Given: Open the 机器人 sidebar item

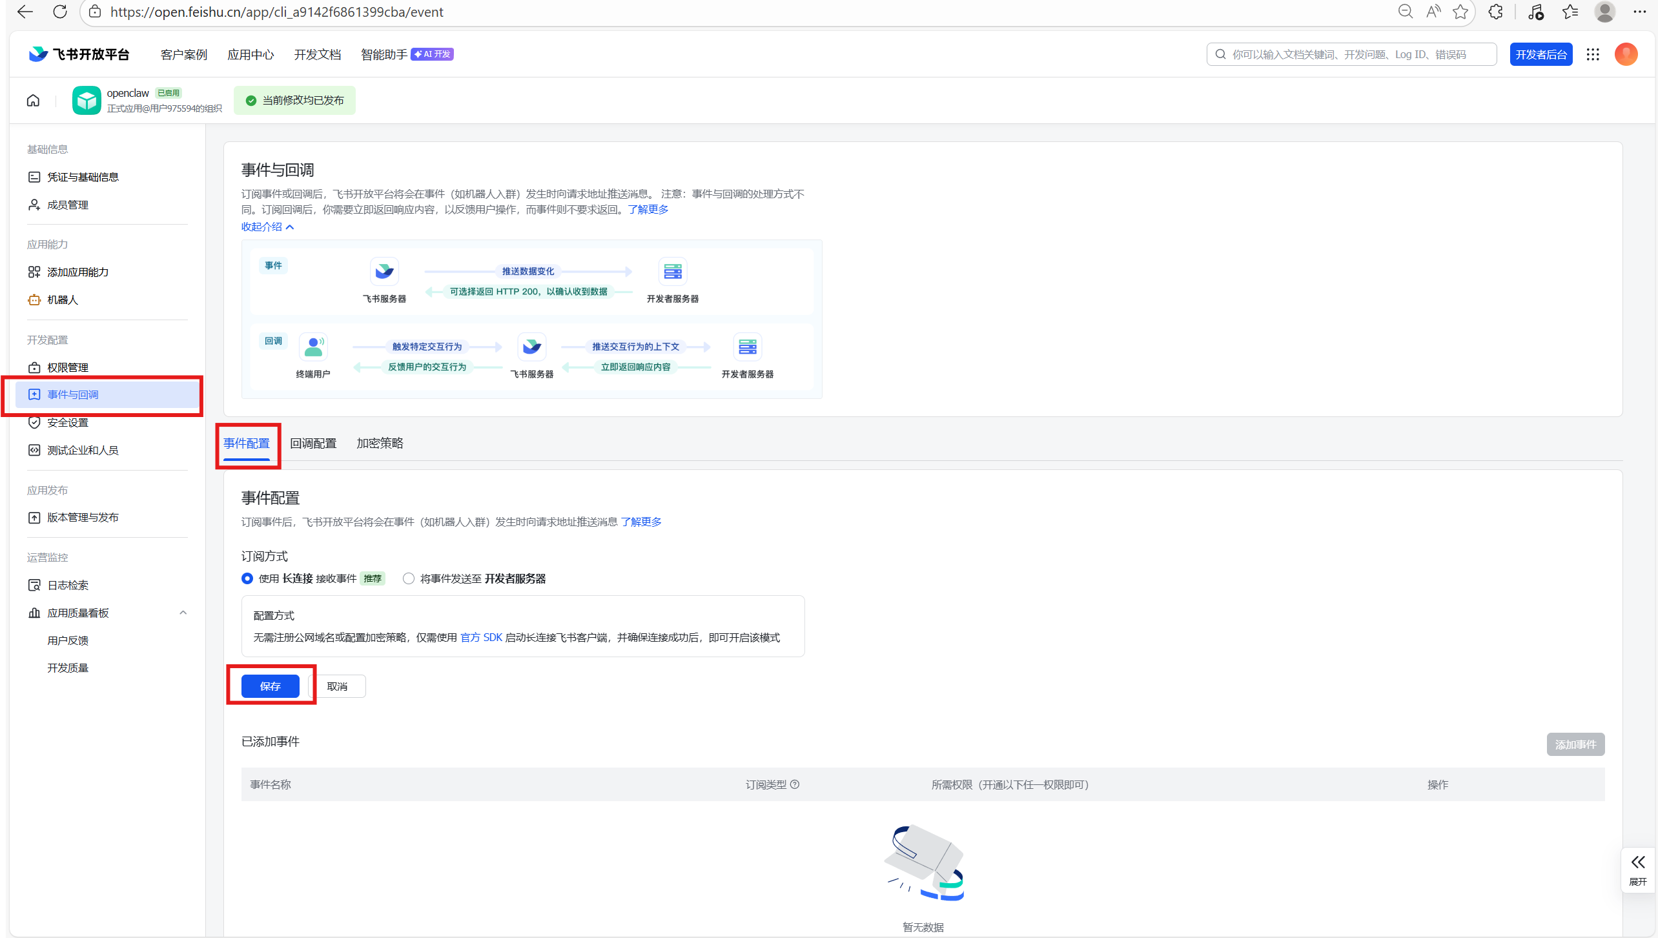Looking at the screenshot, I should 62,300.
